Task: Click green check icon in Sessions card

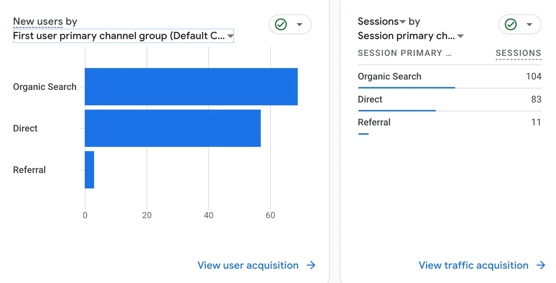Action: [x=511, y=24]
